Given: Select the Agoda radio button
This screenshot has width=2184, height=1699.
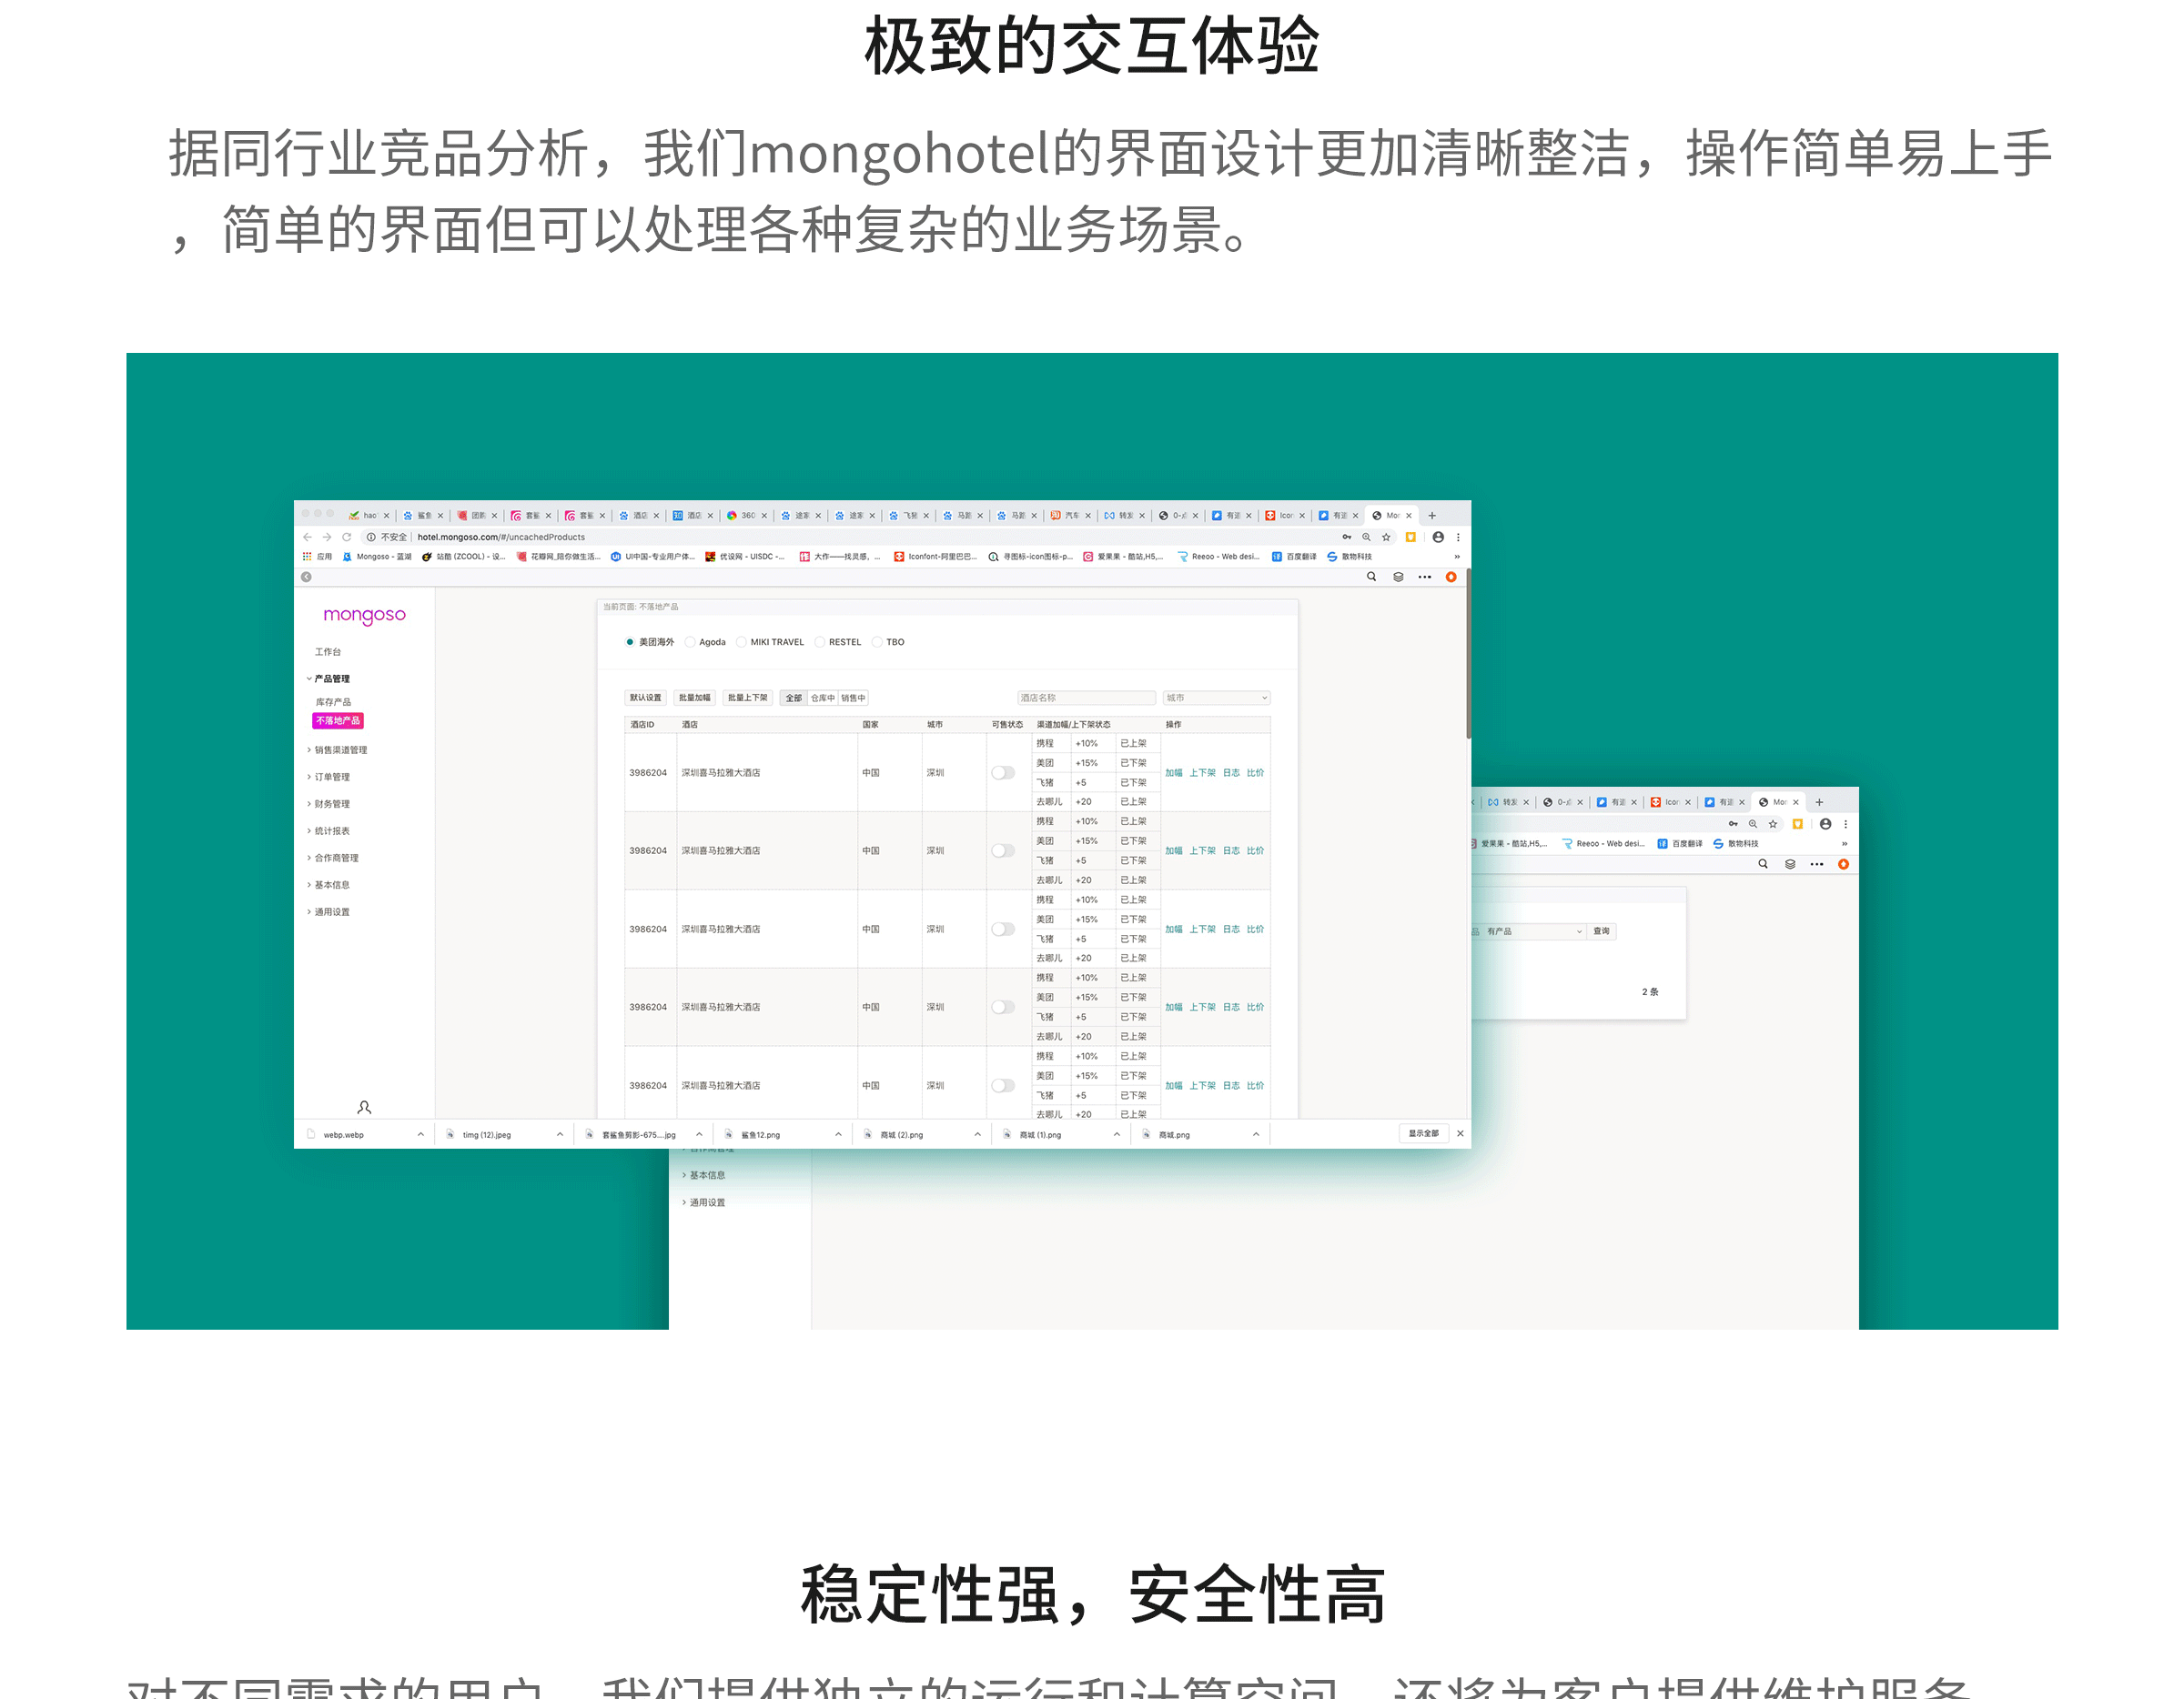Looking at the screenshot, I should click(x=690, y=643).
